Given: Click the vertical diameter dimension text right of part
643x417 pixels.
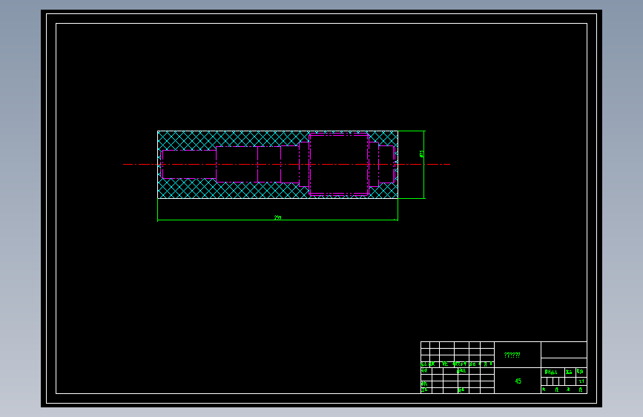Looking at the screenshot, I should click(421, 154).
